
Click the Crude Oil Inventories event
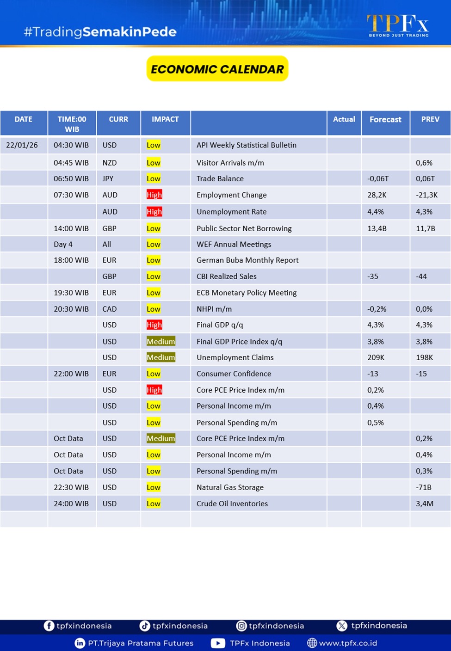tap(232, 504)
